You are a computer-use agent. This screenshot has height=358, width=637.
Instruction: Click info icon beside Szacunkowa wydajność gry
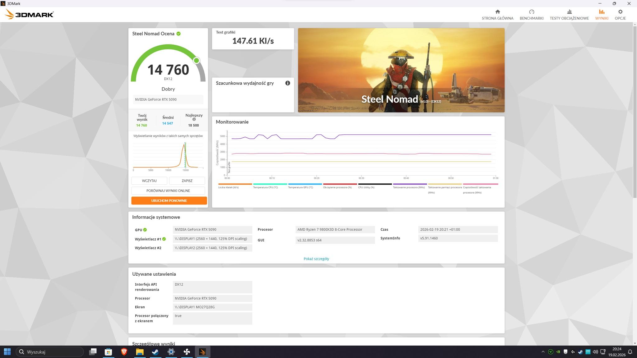(x=287, y=83)
